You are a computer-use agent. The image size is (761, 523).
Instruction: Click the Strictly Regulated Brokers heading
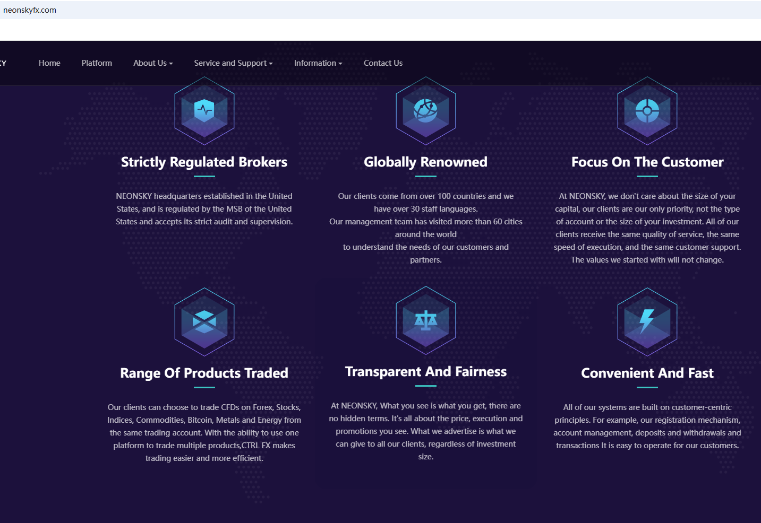point(204,162)
